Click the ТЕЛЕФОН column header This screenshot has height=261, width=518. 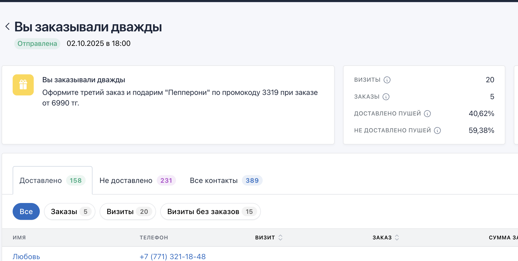[154, 238]
